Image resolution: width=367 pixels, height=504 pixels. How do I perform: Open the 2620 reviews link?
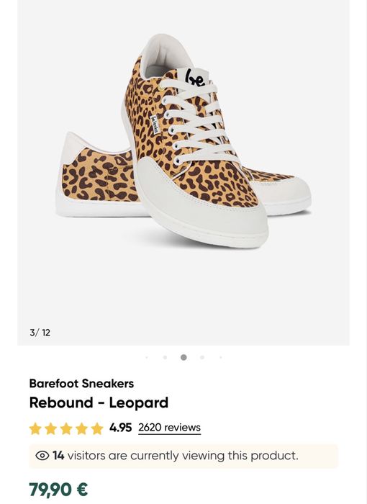point(169,428)
